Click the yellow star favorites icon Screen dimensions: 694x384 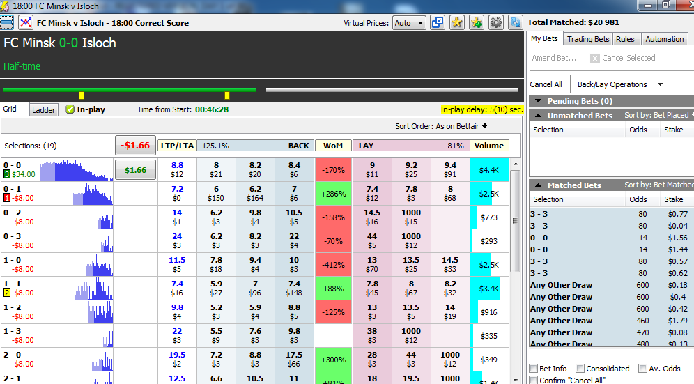(x=457, y=22)
